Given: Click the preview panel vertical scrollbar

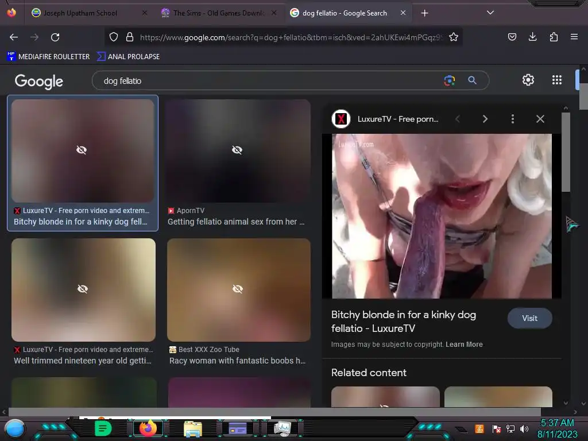Looking at the screenshot, I should [566, 152].
